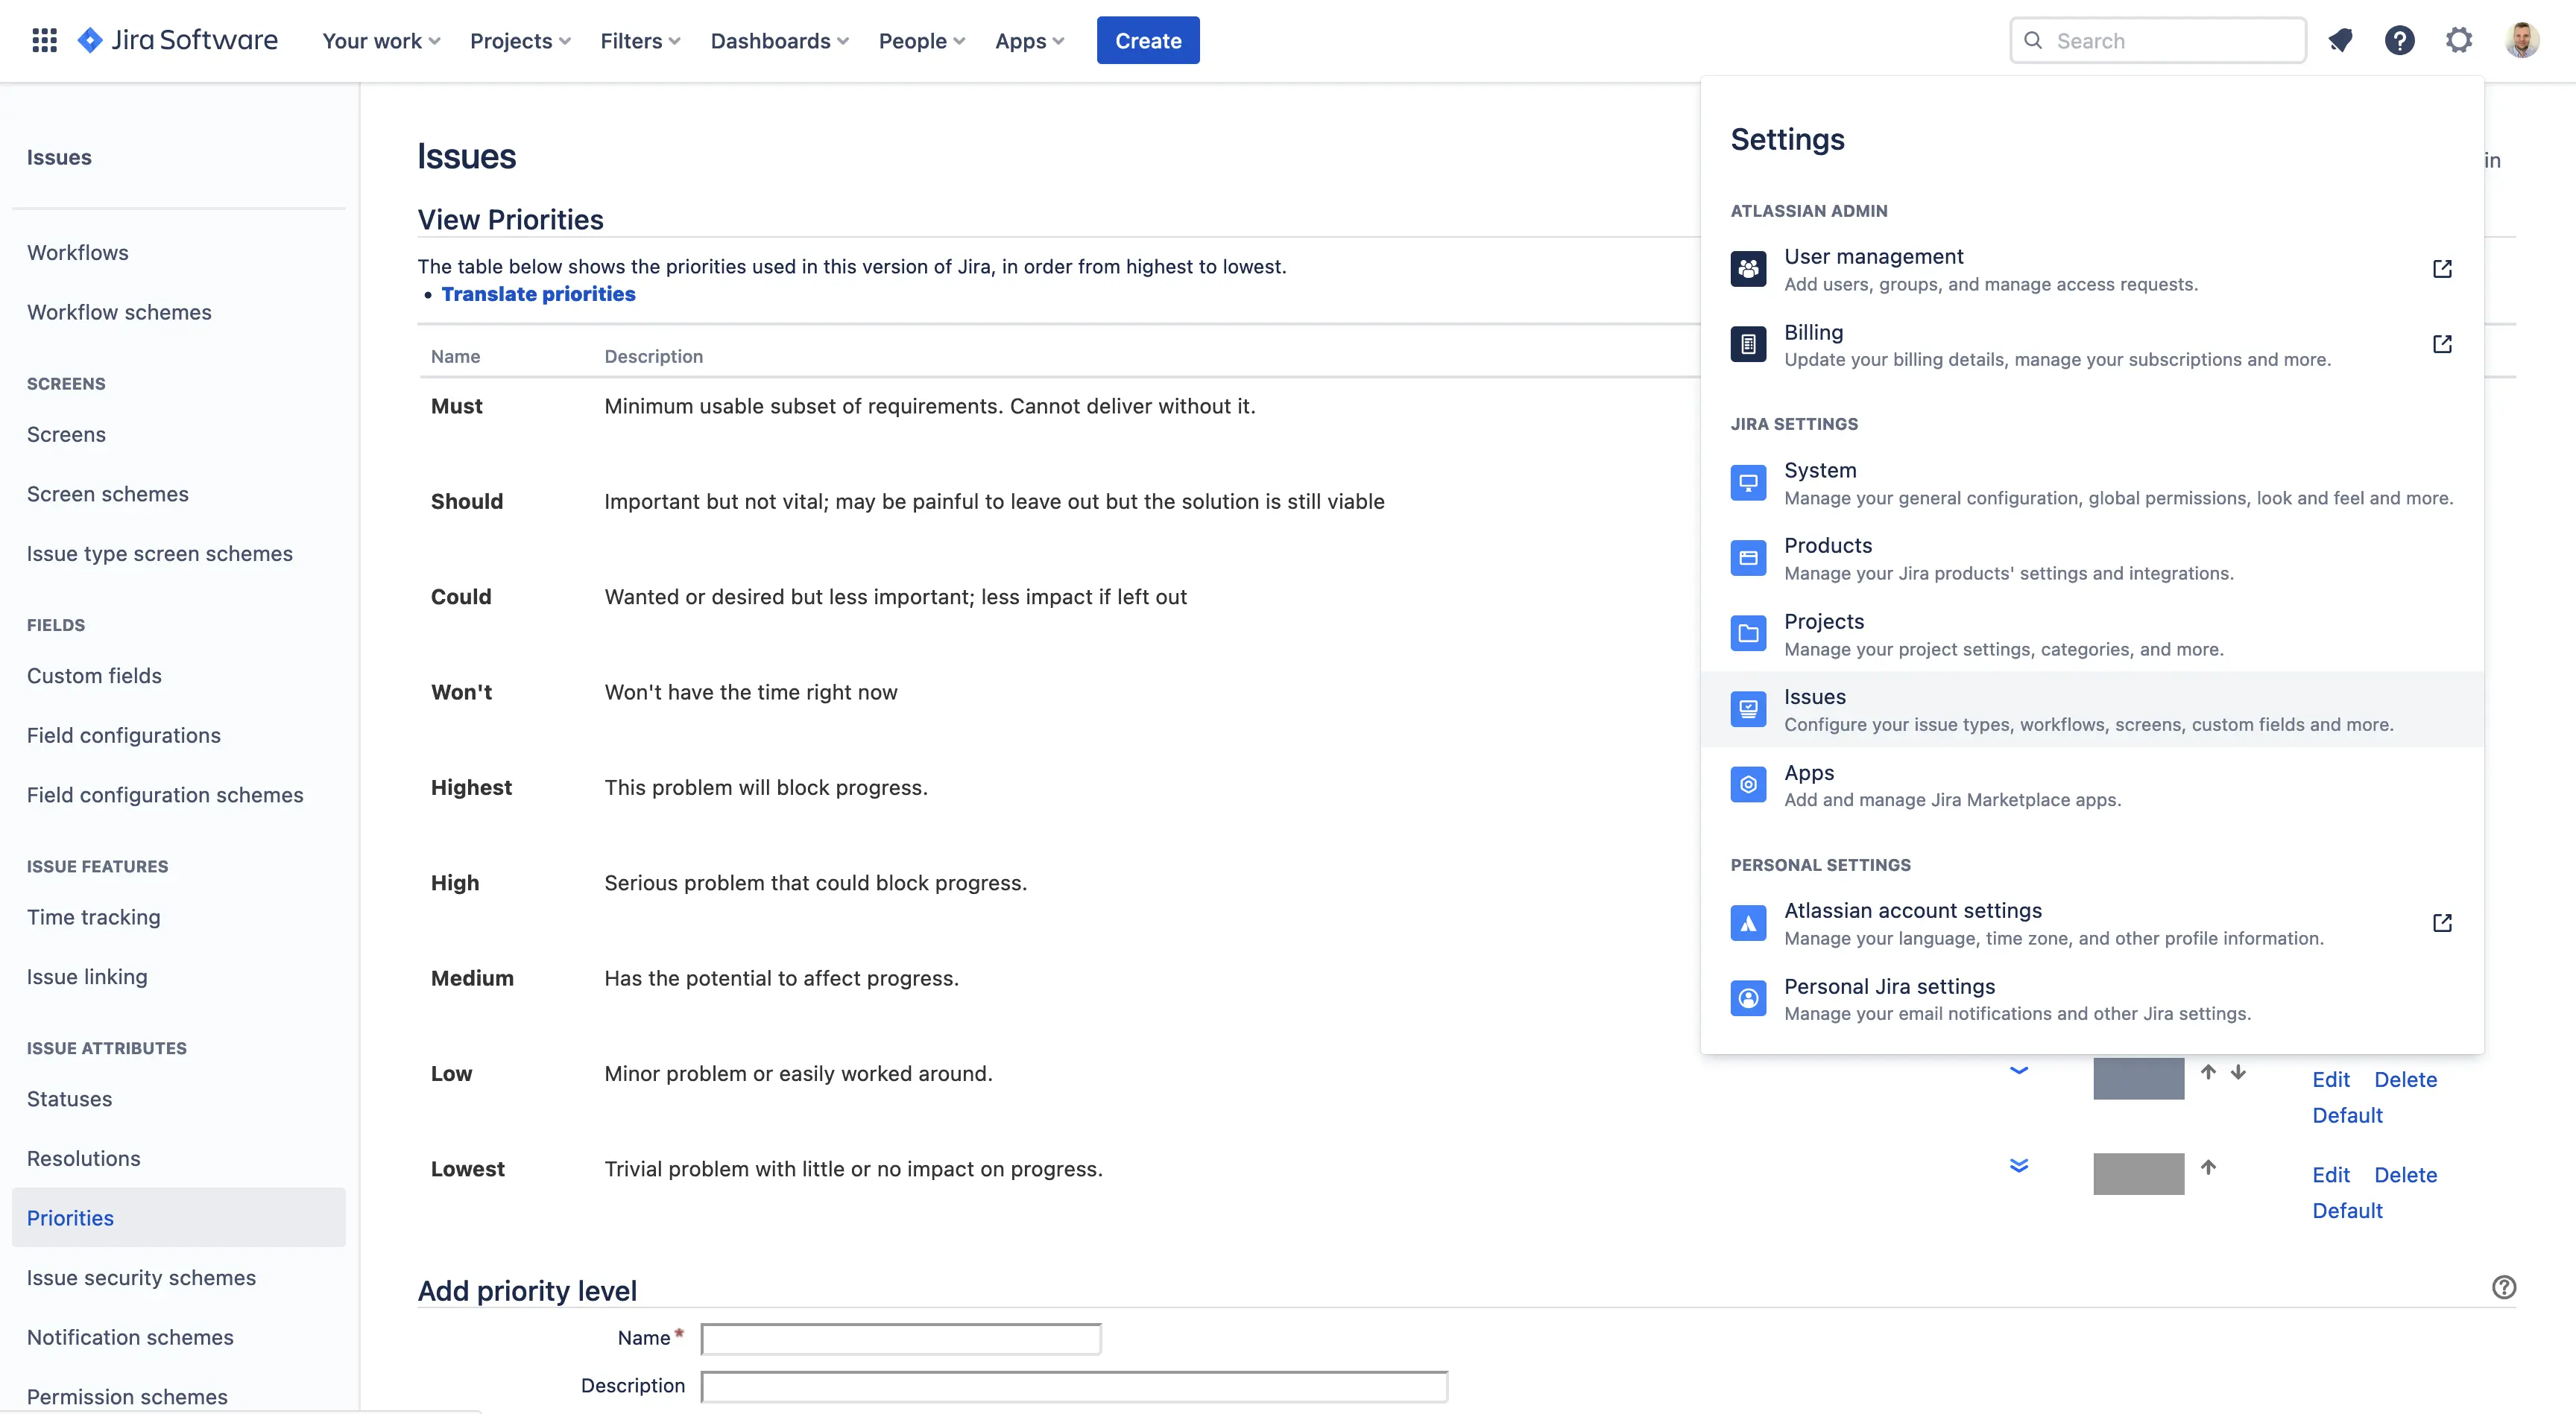
Task: Set Low as Default priority
Action: [x=2347, y=1115]
